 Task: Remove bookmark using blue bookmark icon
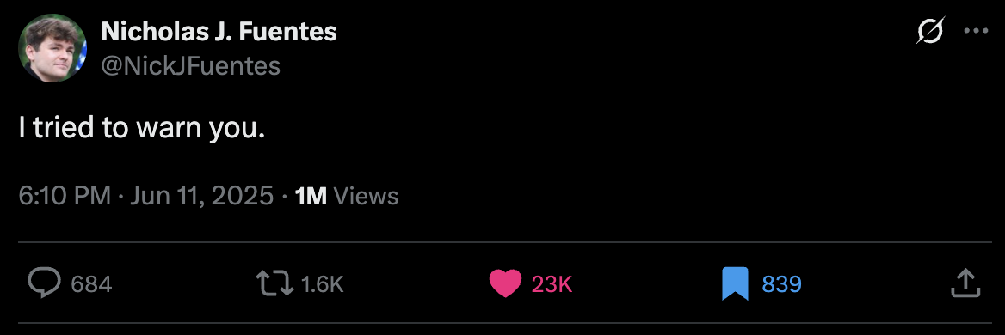pos(735,283)
